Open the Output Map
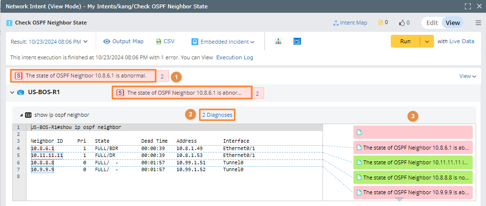The height and width of the screenshot is (206, 486). [x=123, y=42]
